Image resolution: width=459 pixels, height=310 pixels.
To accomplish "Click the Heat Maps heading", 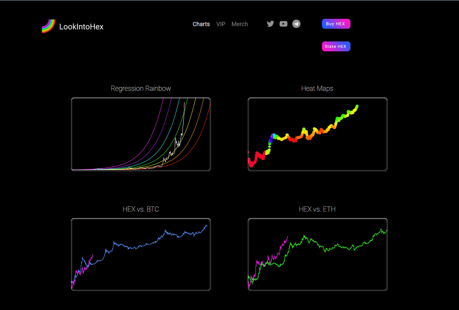I will 317,88.
